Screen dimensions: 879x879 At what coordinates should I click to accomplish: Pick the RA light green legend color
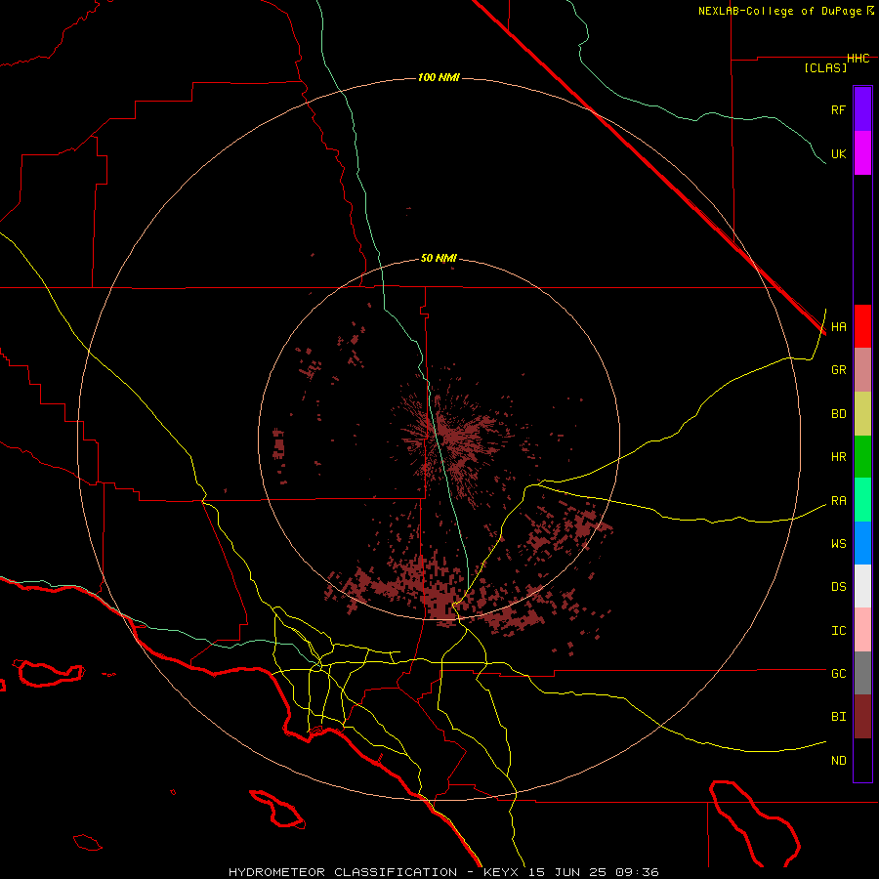(x=862, y=500)
